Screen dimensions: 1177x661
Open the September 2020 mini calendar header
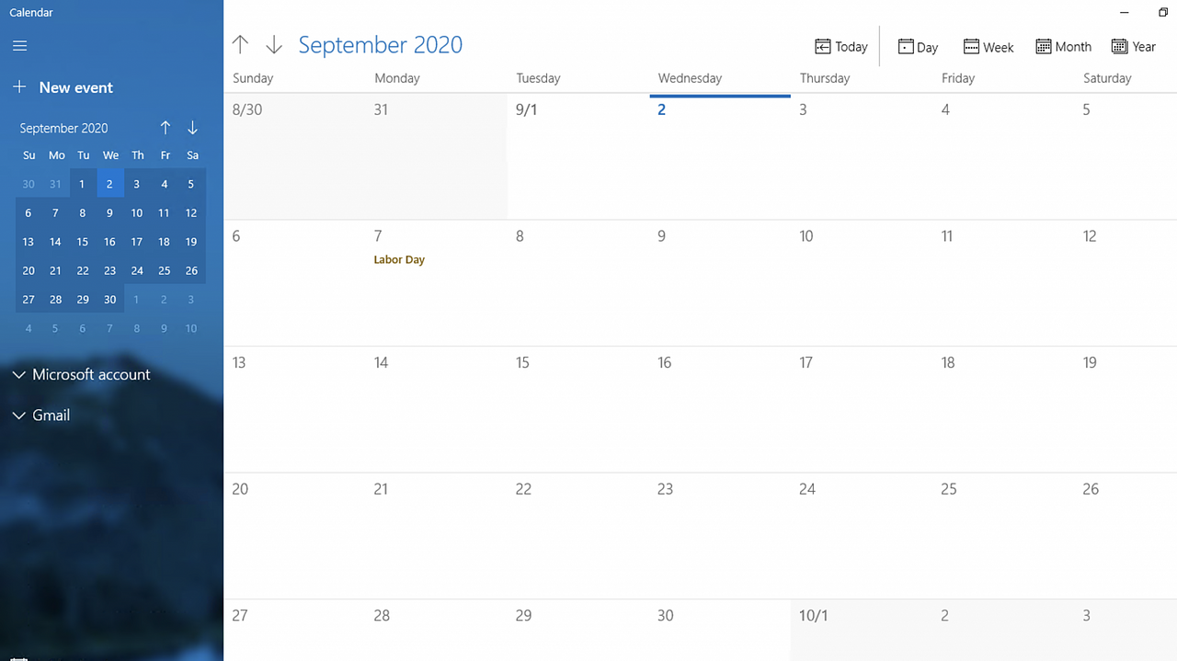(63, 128)
